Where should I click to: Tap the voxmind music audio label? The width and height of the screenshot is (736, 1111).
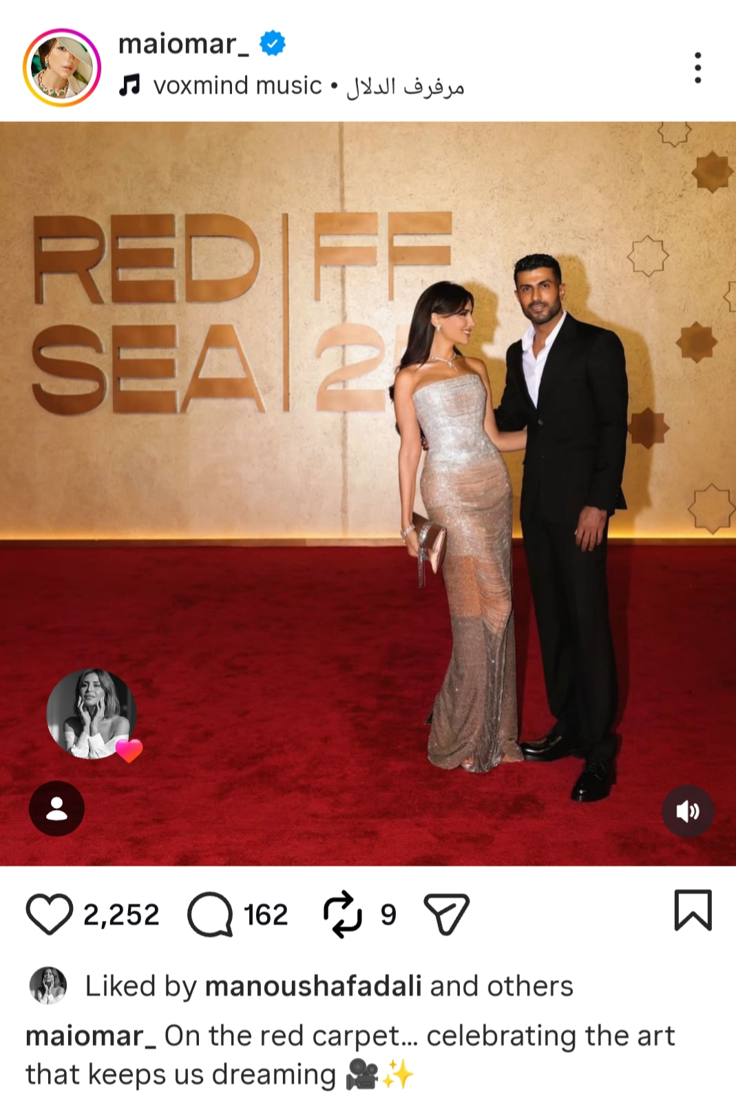point(237,85)
